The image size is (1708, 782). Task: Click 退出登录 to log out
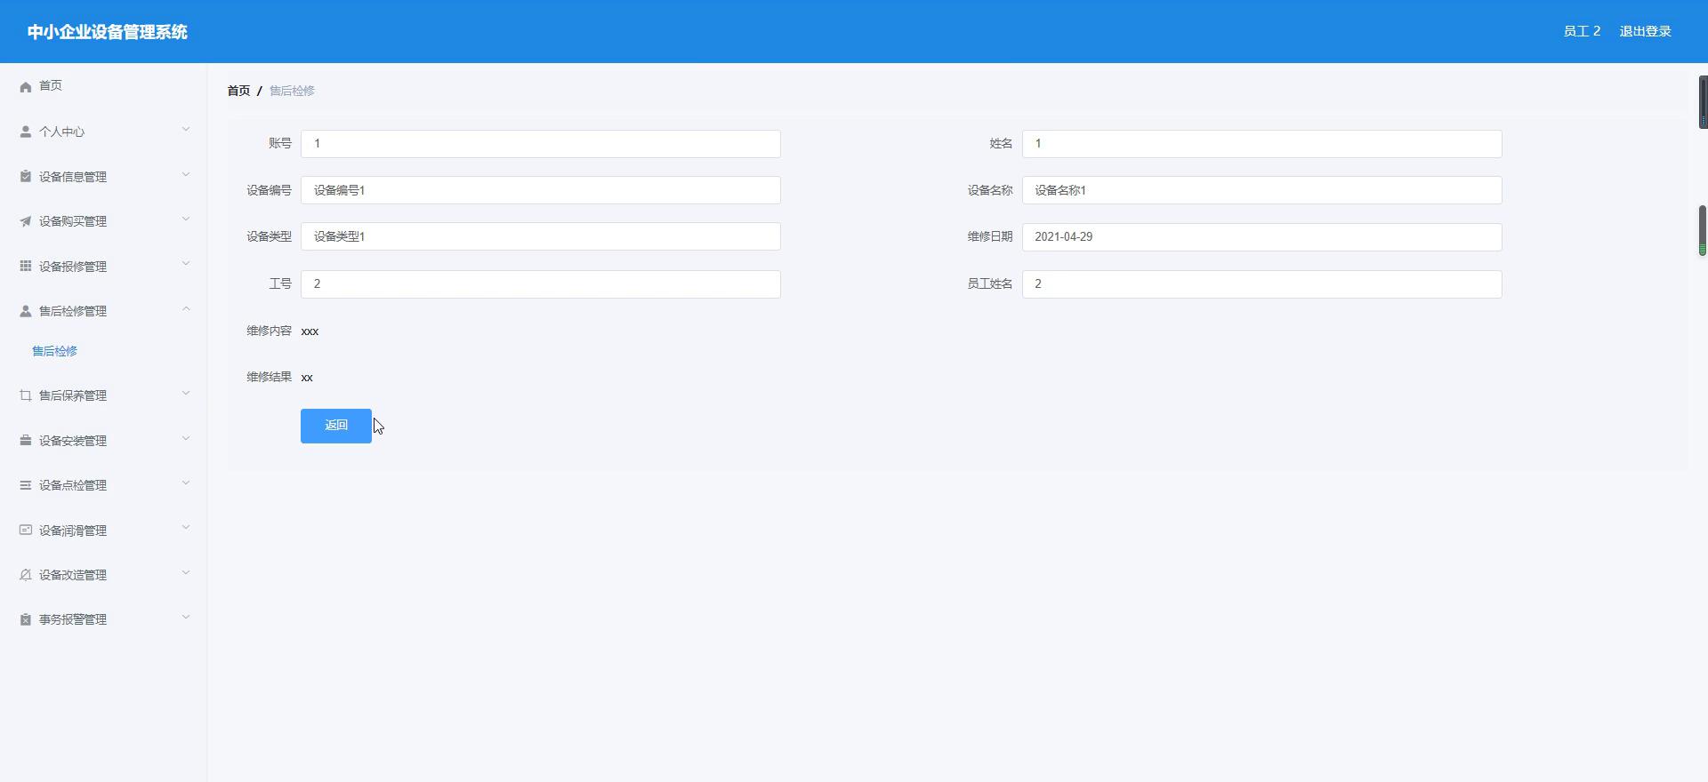point(1645,31)
